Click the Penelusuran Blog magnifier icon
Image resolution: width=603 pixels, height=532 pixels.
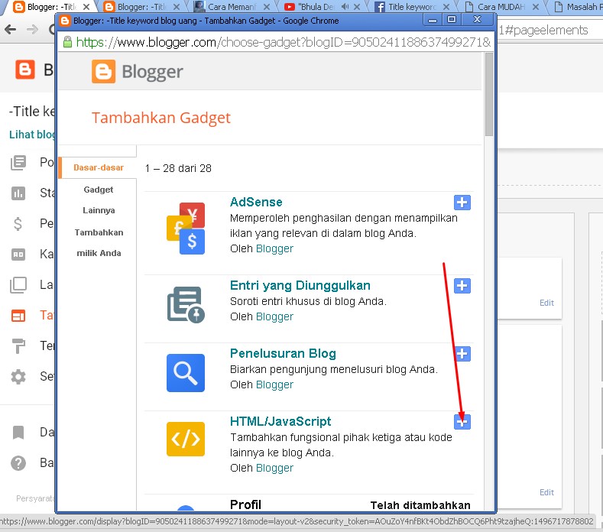(186, 373)
